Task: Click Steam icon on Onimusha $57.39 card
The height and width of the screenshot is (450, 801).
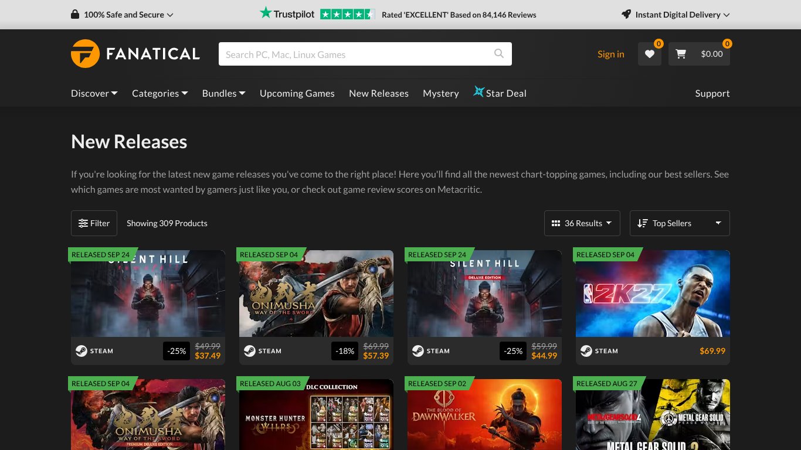Action: point(250,351)
